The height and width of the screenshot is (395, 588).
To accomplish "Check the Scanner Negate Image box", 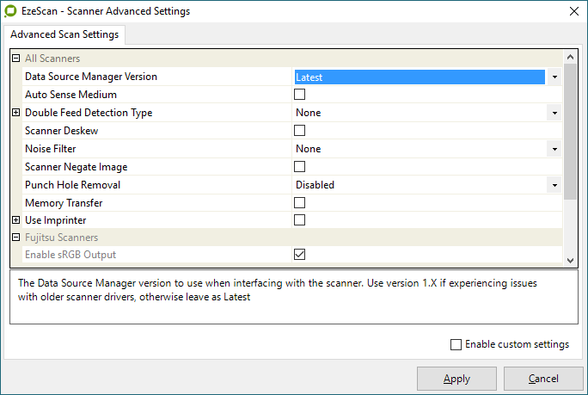I will coord(300,167).
